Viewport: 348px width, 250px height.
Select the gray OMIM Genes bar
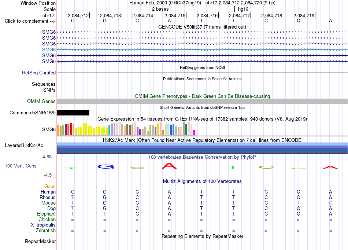click(202, 102)
